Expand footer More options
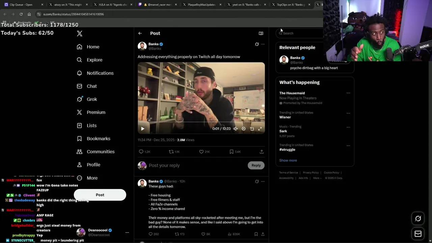The height and width of the screenshot is (243, 432). click(x=317, y=178)
